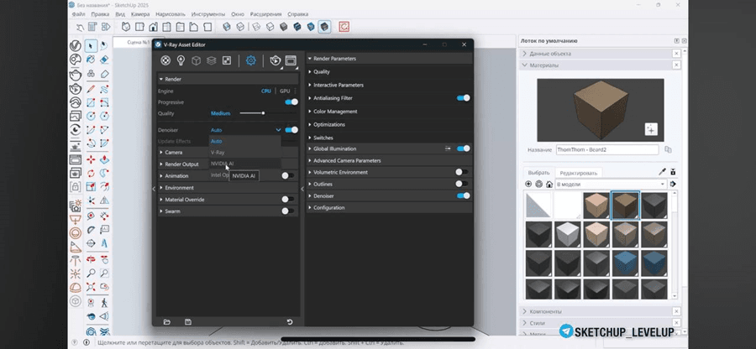Screen dimensions: 756x349
Task: Expand the Advanced Camera Parameters rollout
Action: (x=389, y=160)
